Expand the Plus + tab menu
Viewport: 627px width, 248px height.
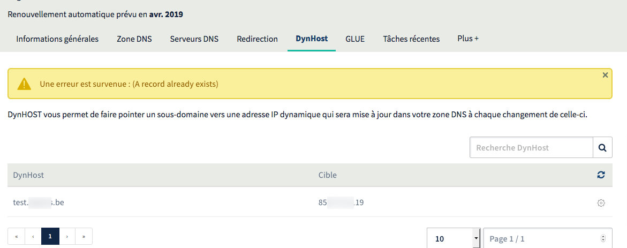pos(467,39)
